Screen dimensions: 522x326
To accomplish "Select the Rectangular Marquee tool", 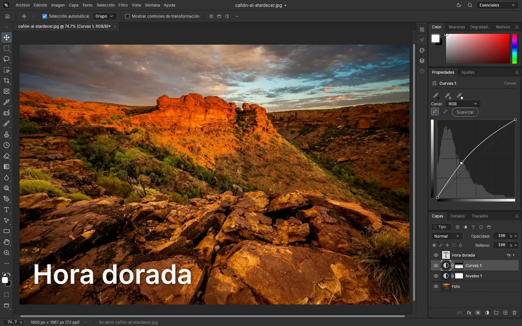I will pos(7,49).
